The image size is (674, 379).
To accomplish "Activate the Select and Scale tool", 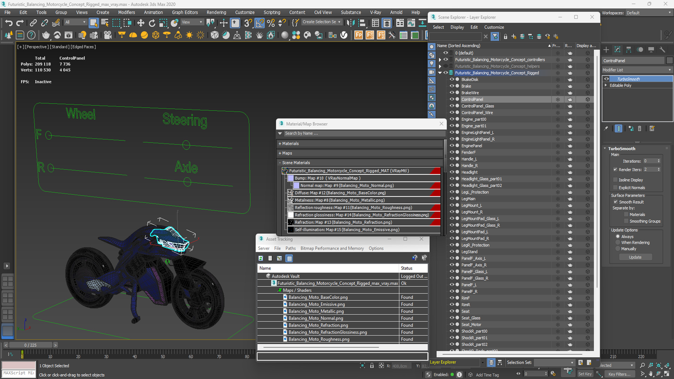I will pos(163,23).
